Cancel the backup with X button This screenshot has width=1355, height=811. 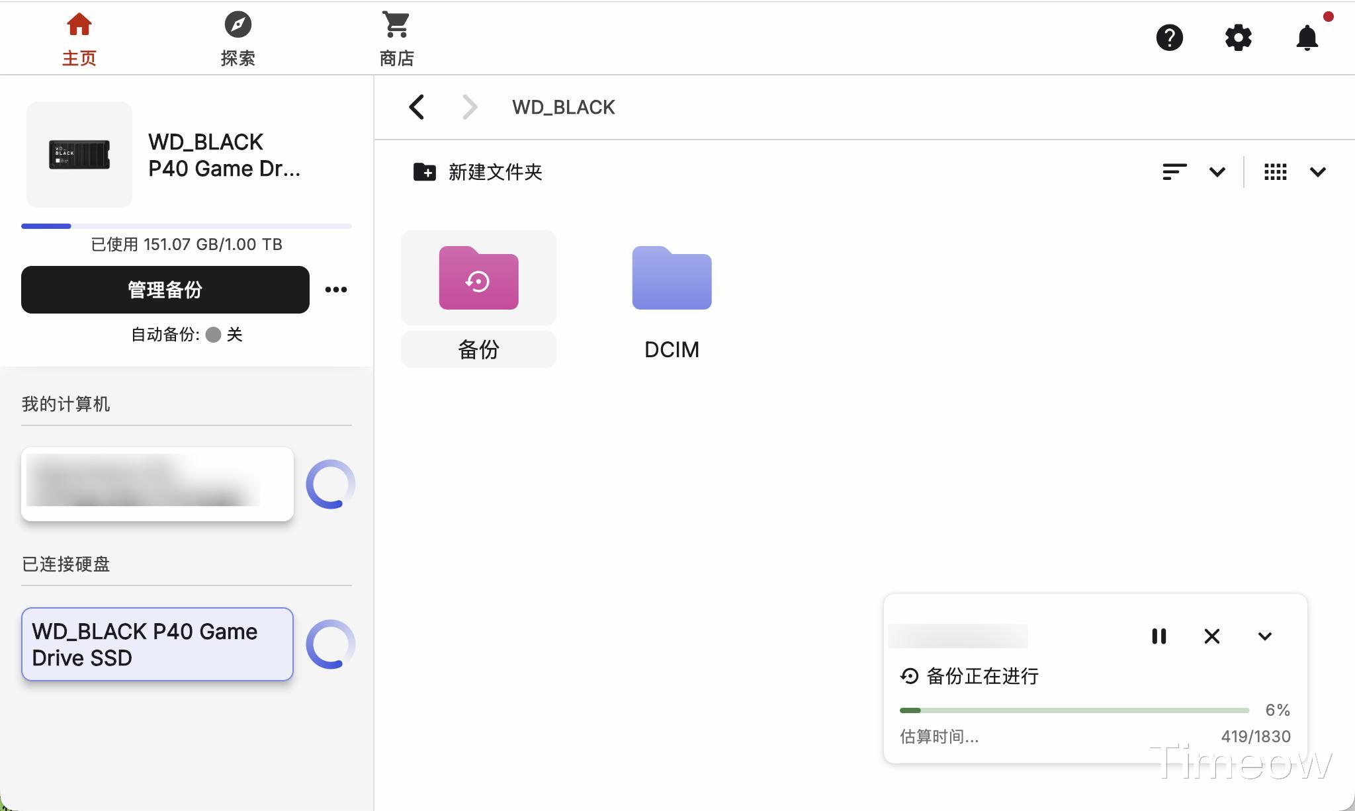[x=1211, y=636]
